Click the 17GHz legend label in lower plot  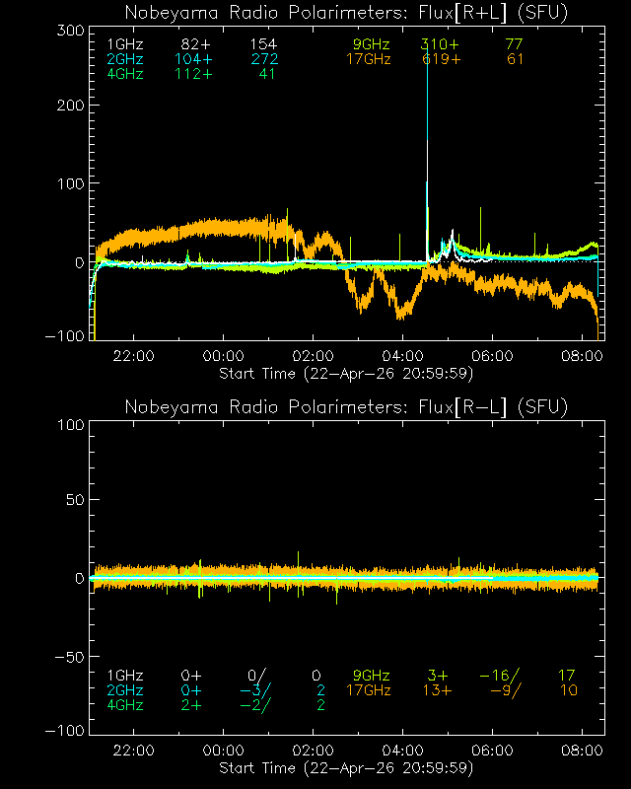point(368,690)
